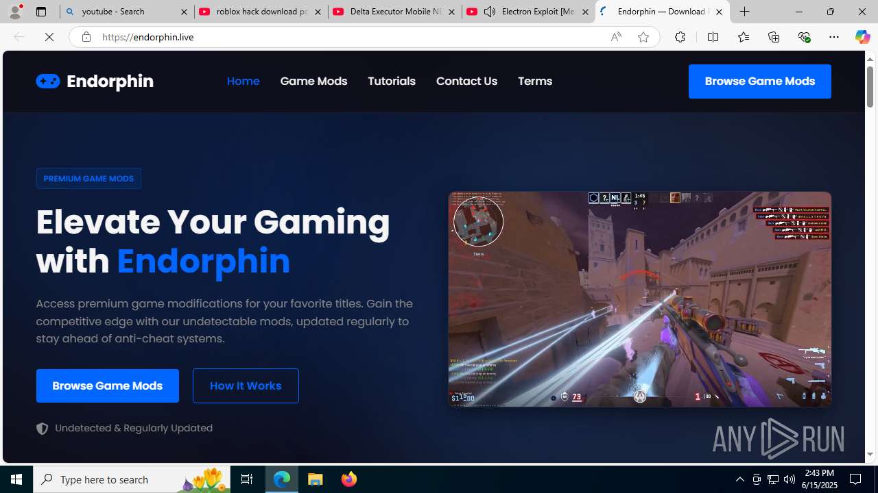This screenshot has height=493, width=878.
Task: Show hidden system tray icons
Action: 739,479
